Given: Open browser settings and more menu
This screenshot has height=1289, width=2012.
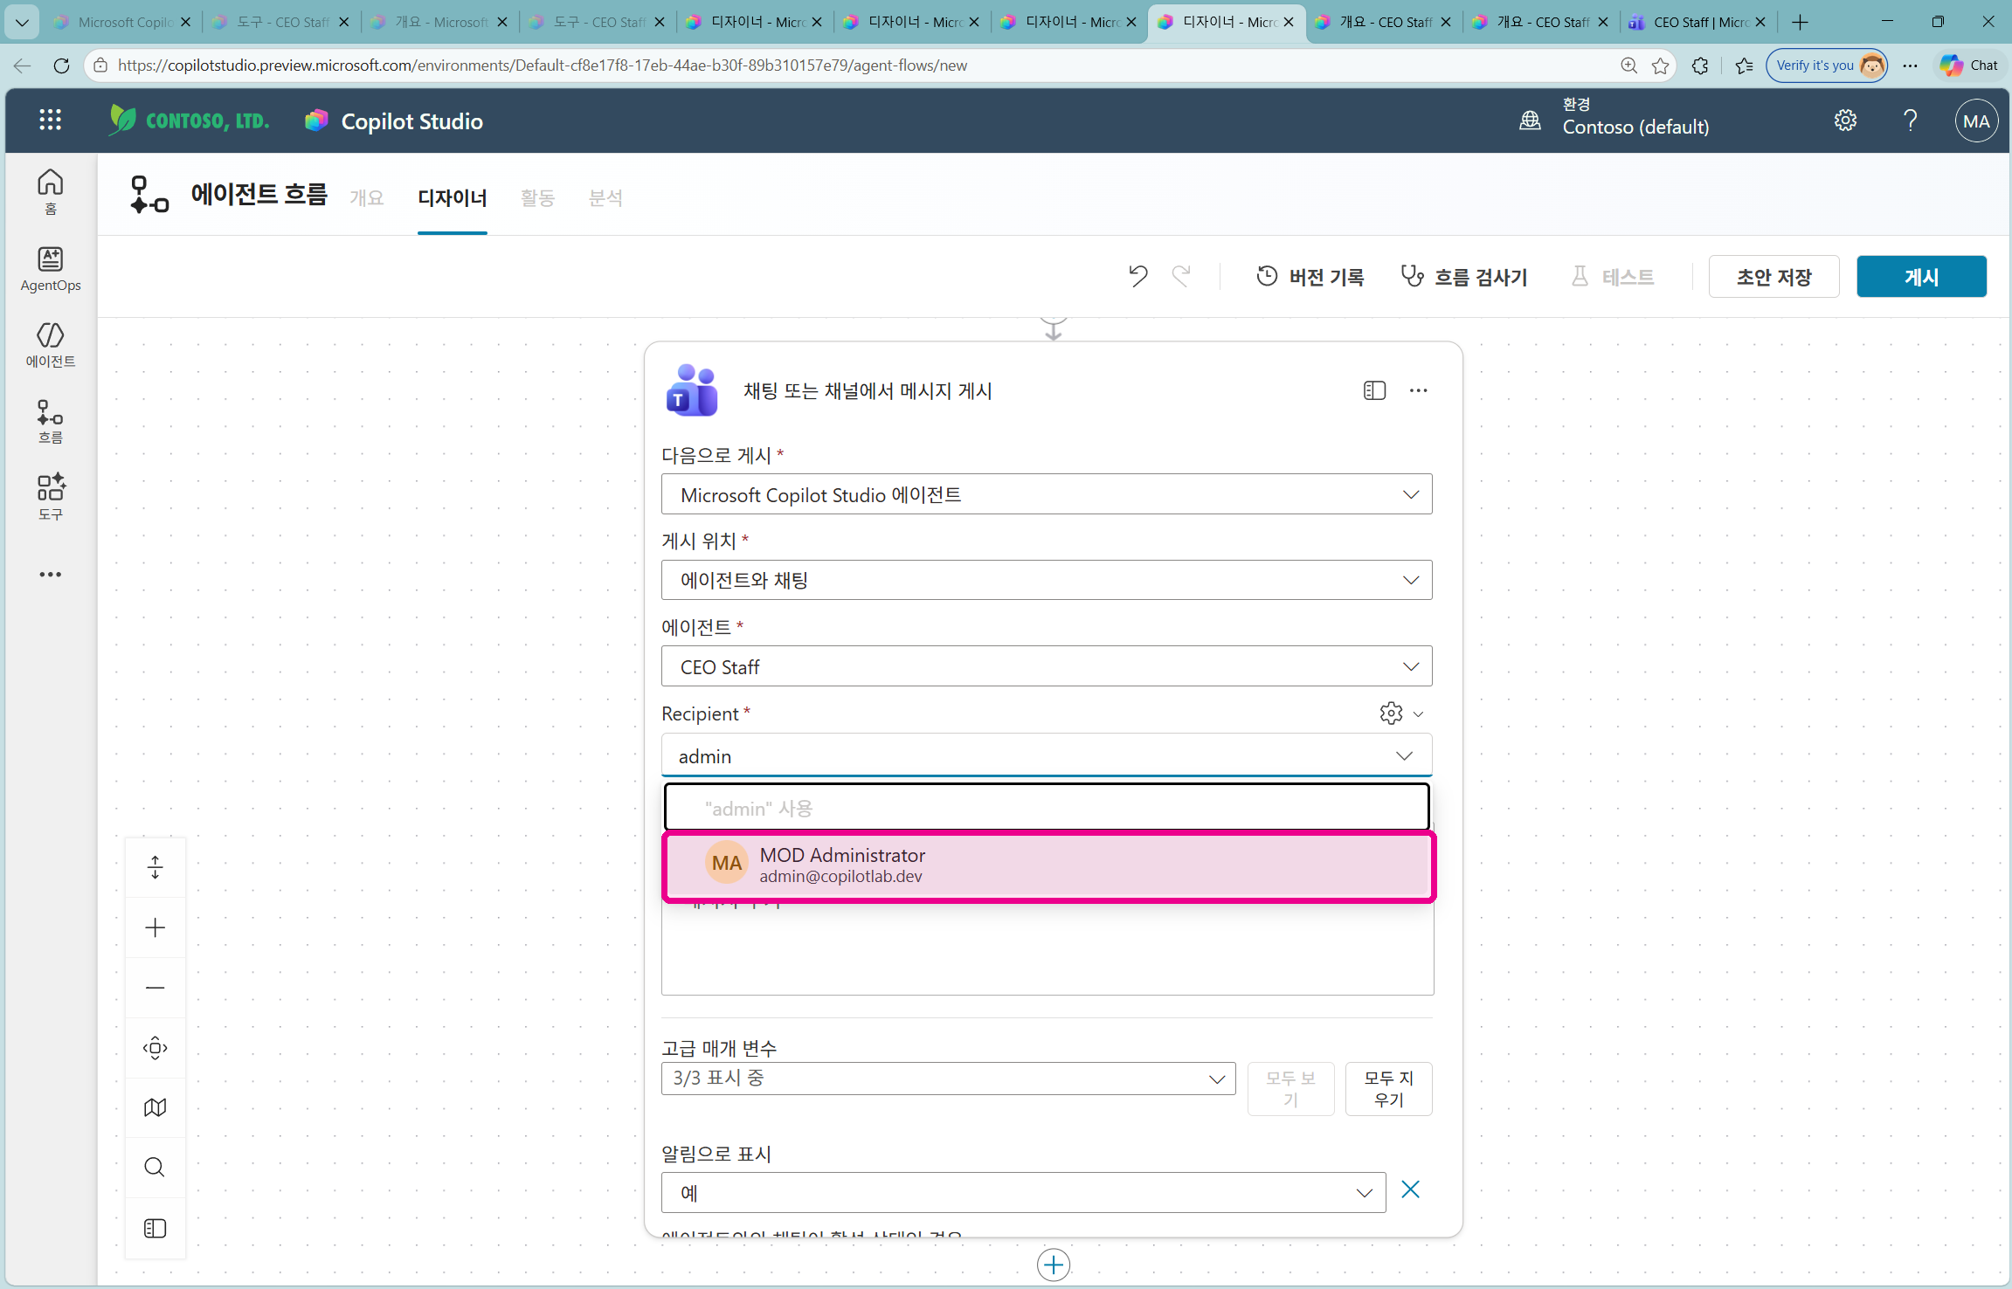Looking at the screenshot, I should pos(1911,65).
